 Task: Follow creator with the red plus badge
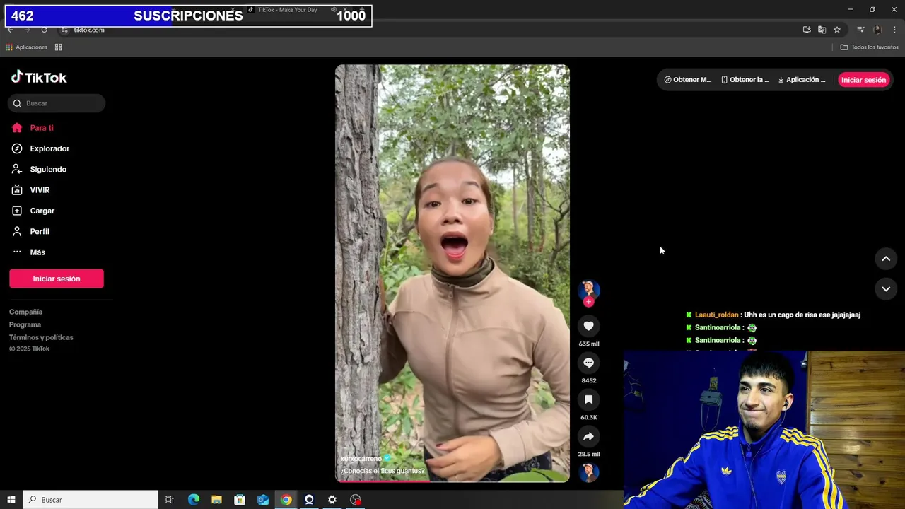pyautogui.click(x=588, y=302)
